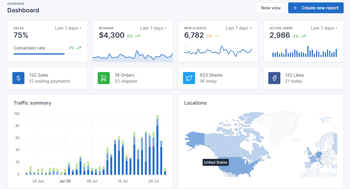This screenshot has height=189, width=350.
Task: Expand the New Clients Last 7 days dropdown
Action: point(239,28)
